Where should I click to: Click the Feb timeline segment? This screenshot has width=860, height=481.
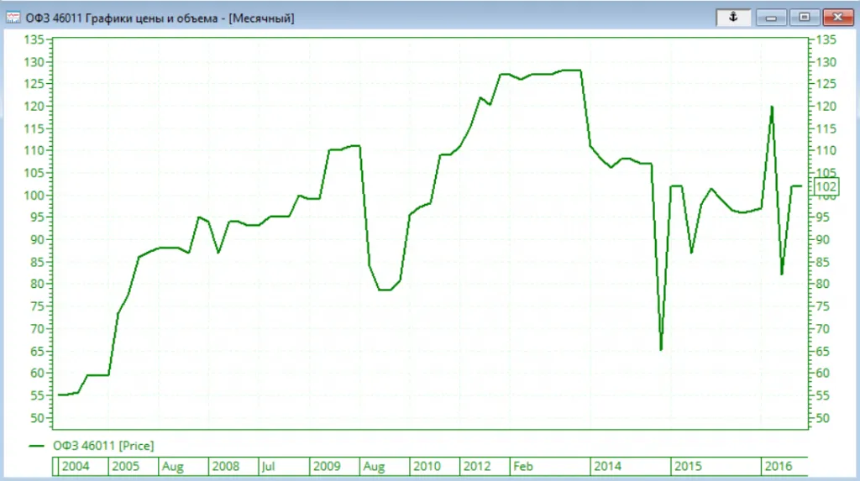click(524, 466)
